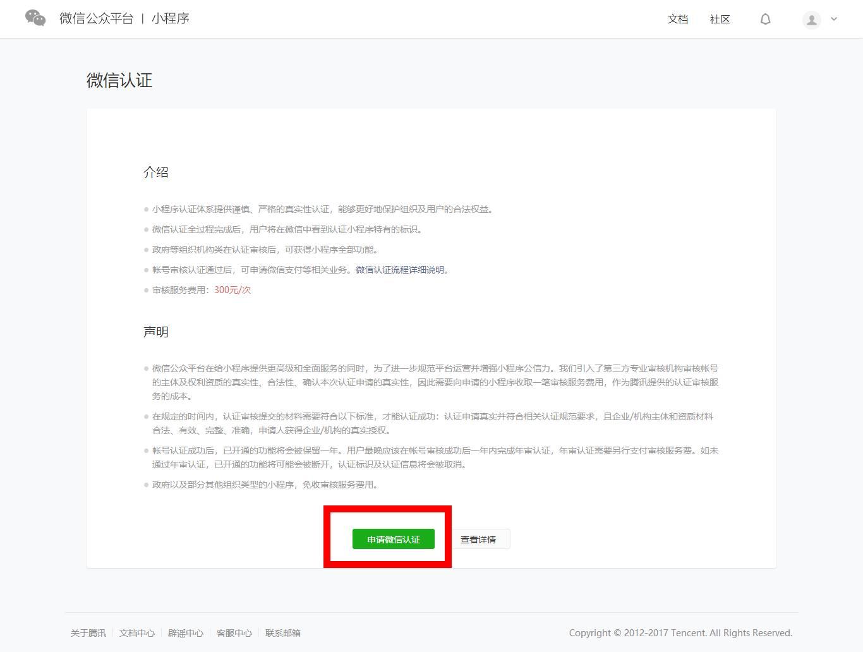Screen dimensions: 863x652
Task: Open 客服中心 footer link
Action: [x=234, y=633]
